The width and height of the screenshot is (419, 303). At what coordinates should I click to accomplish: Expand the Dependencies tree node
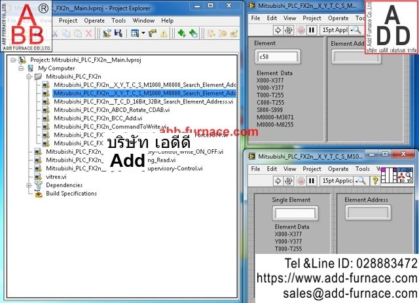tap(29, 185)
